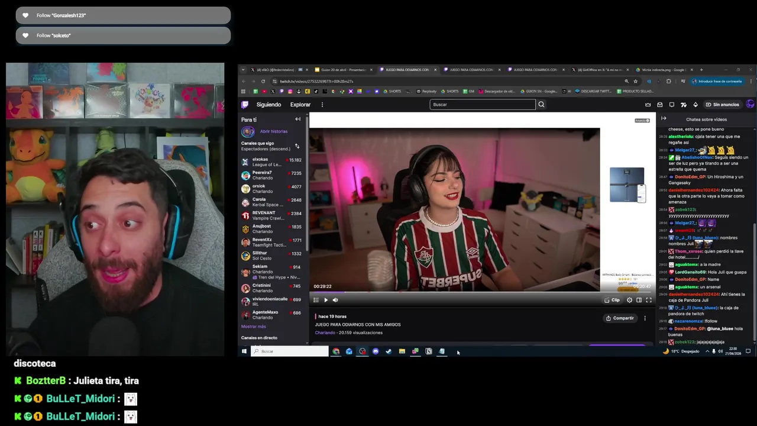The width and height of the screenshot is (757, 426).
Task: Open the Charlando category link
Action: coord(325,333)
